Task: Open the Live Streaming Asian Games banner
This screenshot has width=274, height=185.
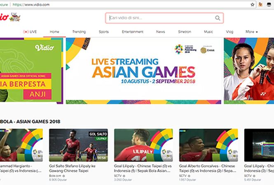Action: (143, 71)
